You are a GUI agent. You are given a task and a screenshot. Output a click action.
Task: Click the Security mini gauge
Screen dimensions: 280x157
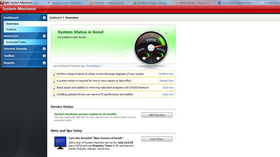(158, 57)
